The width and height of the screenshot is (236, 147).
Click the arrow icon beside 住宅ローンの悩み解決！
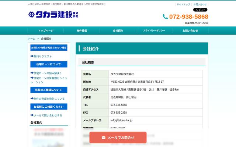[32, 73]
